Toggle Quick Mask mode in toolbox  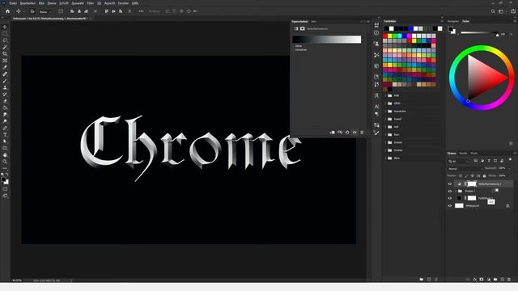click(5, 189)
